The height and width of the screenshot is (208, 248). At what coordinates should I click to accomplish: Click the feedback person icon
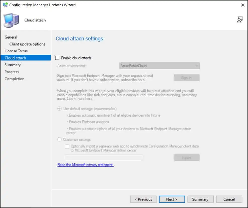click(x=240, y=20)
